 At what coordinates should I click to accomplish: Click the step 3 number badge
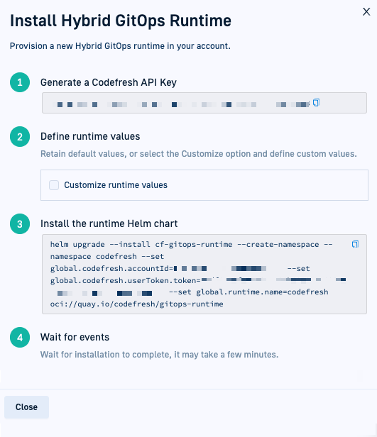coord(20,223)
